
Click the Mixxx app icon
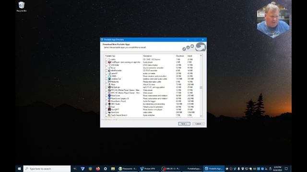pos(109,85)
